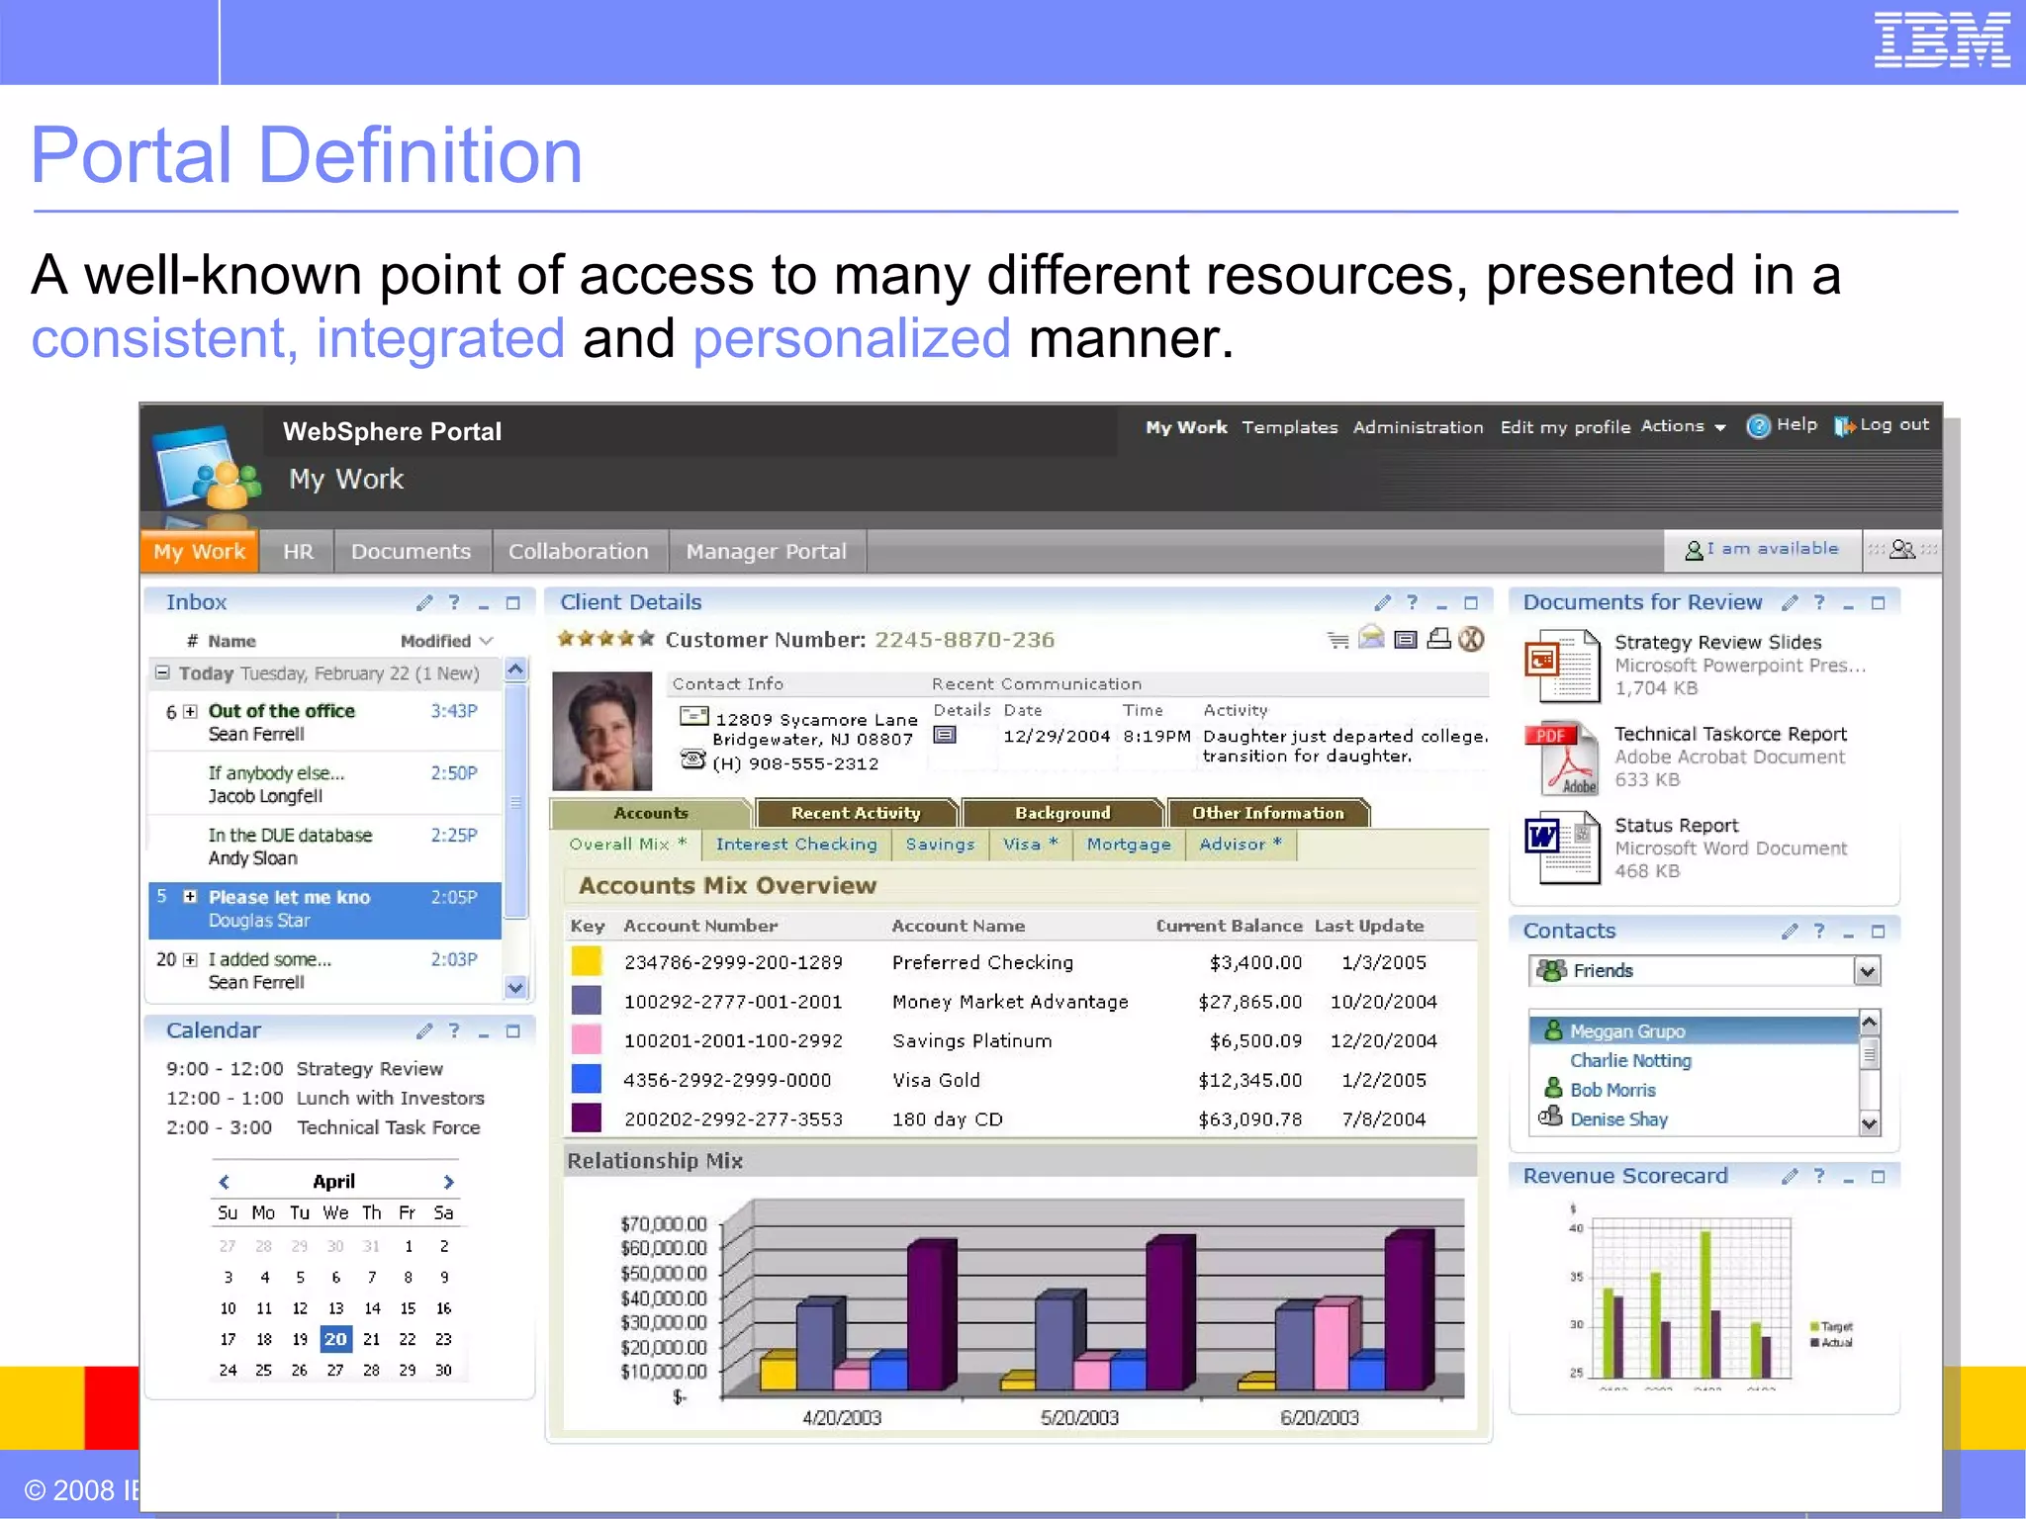Expand the I added some thread
The width and height of the screenshot is (2026, 1519).
[191, 959]
